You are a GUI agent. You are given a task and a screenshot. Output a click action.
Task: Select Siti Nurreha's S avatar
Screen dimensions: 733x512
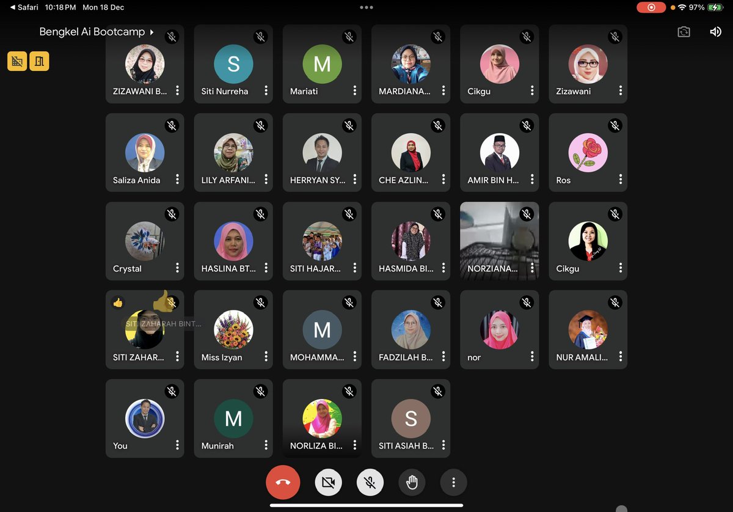tap(233, 64)
